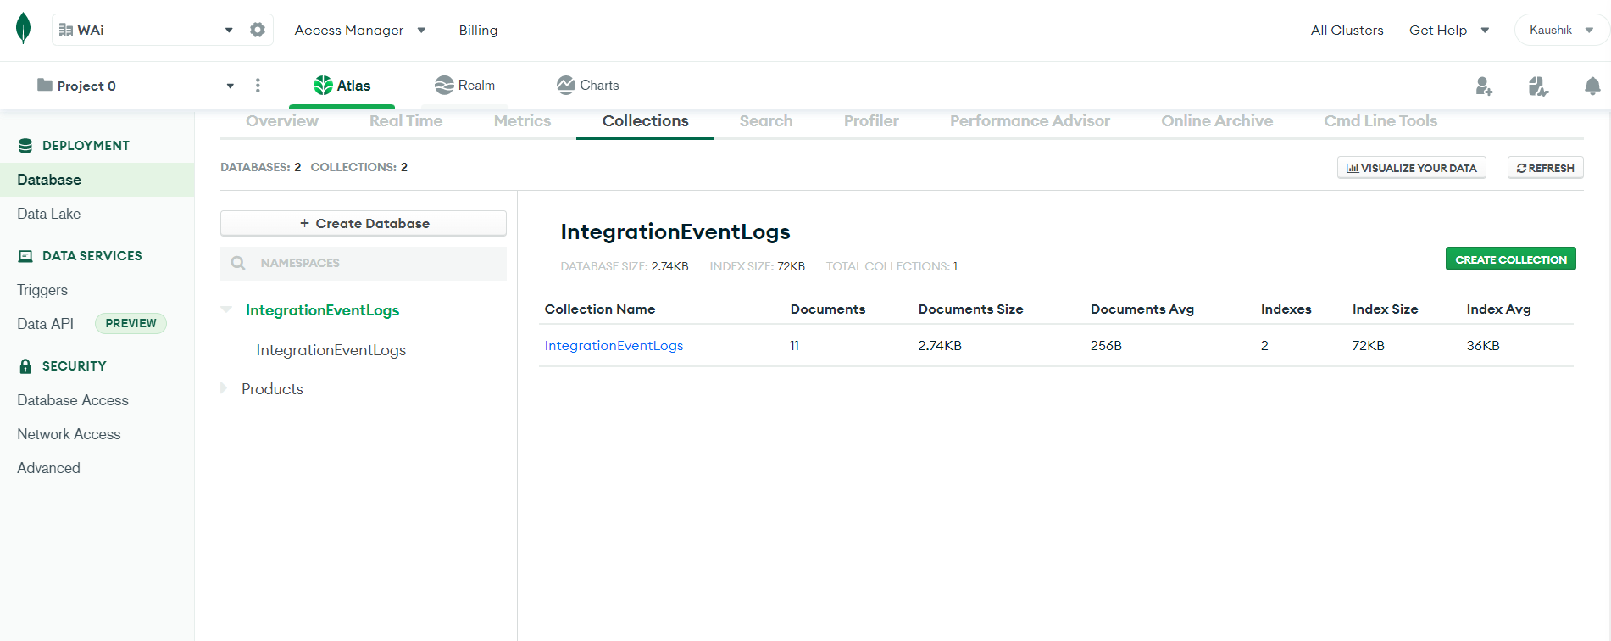1611x641 pixels.
Task: Open organization settings gear icon
Action: point(258,30)
